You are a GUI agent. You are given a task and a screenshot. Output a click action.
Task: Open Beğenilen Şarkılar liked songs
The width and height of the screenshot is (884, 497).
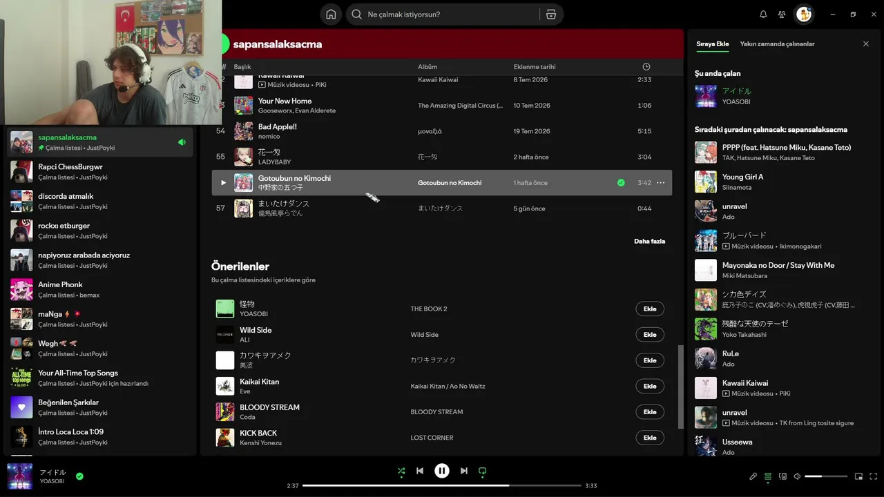100,407
